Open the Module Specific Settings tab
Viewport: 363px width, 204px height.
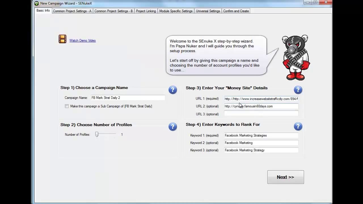(176, 11)
